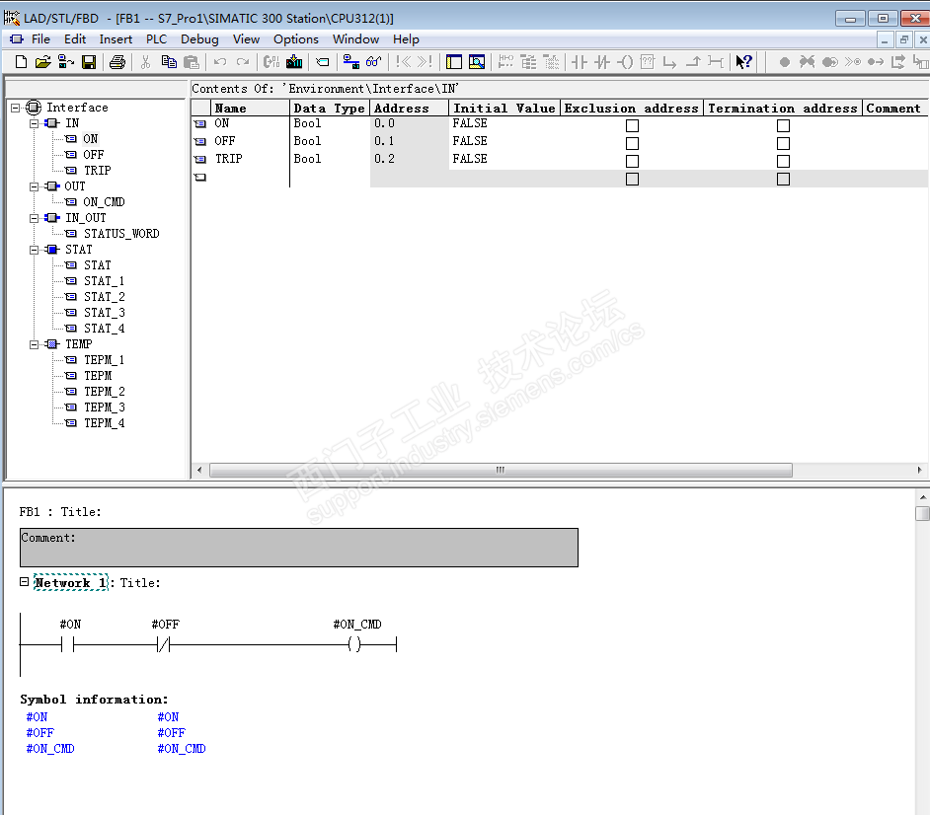Select the #ON_CMD output coil
Screen dimensions: 930x815
(354, 643)
